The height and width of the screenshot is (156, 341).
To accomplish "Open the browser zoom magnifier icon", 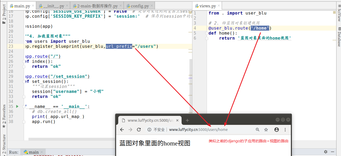I will click(x=258, y=130).
